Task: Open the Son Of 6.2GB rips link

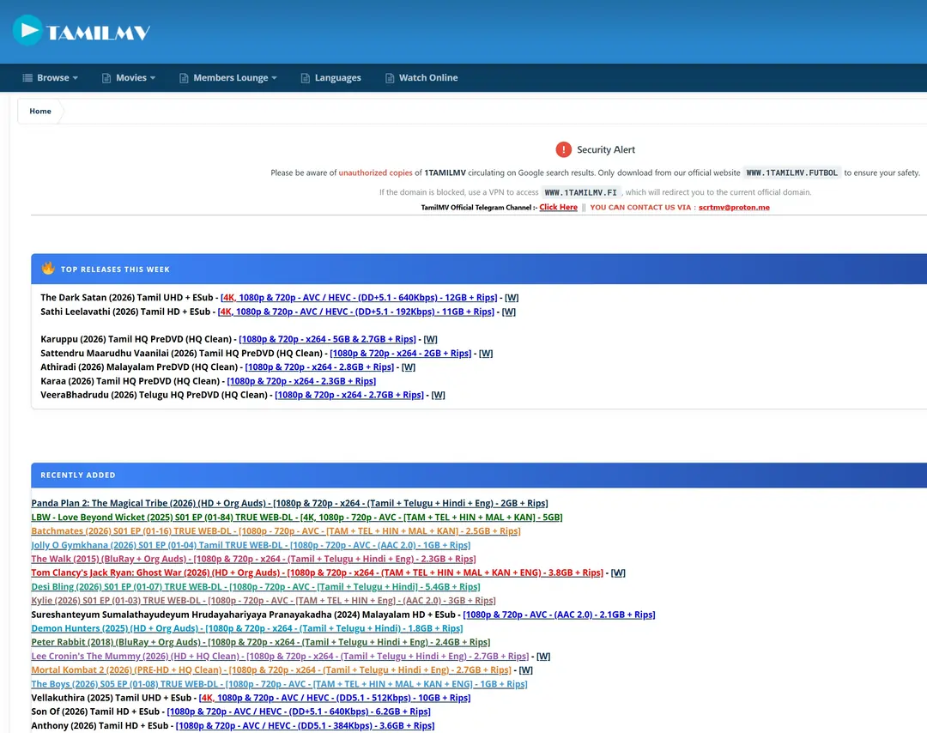Action: click(x=299, y=712)
